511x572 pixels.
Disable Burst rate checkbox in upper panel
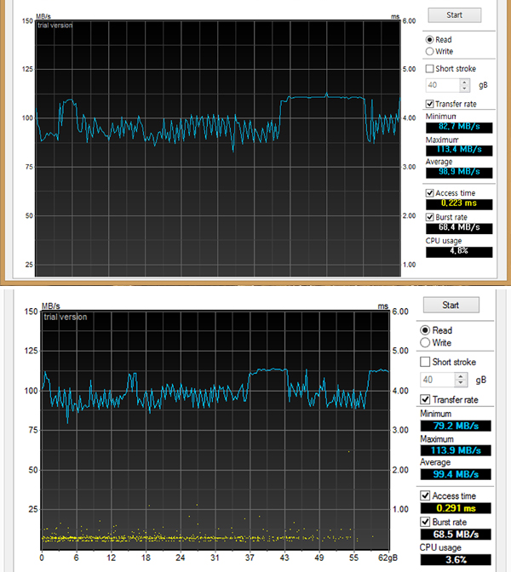430,218
